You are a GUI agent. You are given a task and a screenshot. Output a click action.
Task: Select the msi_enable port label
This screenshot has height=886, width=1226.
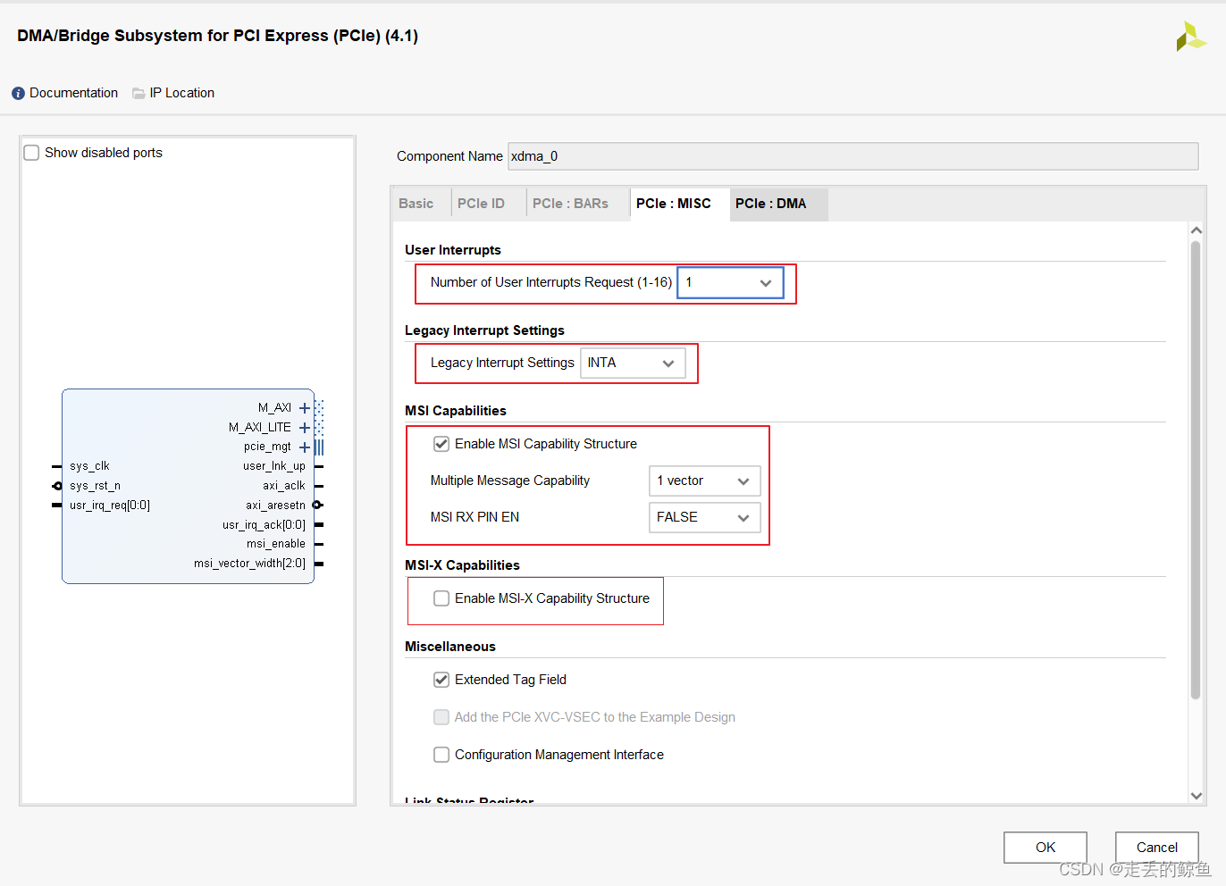276,544
